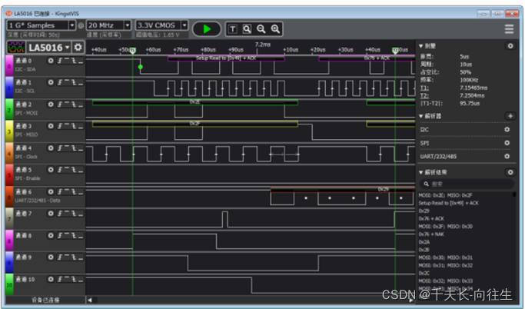Click the T text marker tool
This screenshot has width=525, height=309.
(233, 28)
